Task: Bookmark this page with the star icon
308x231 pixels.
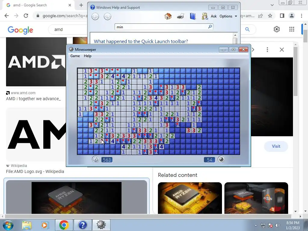Action: pos(270,16)
